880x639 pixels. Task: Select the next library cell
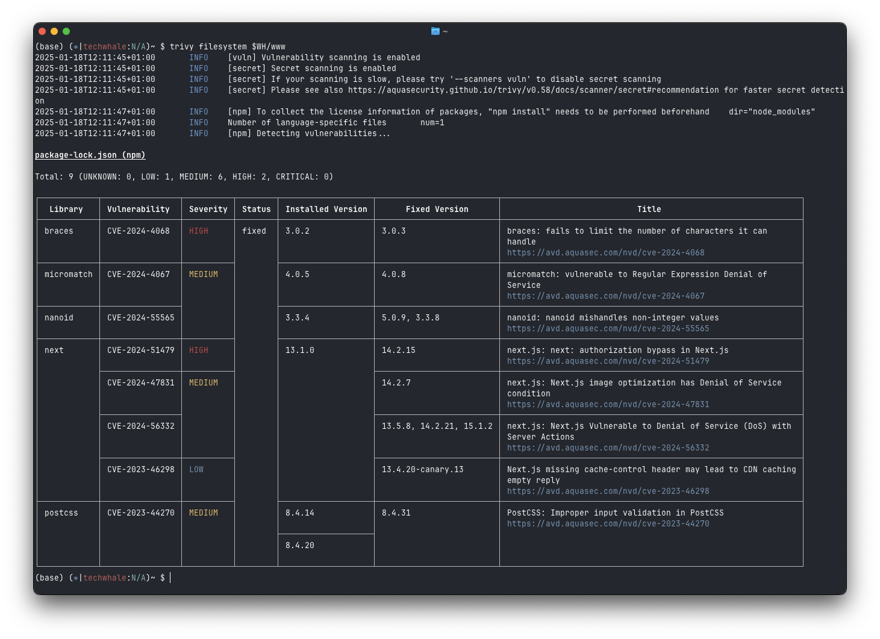coord(54,351)
